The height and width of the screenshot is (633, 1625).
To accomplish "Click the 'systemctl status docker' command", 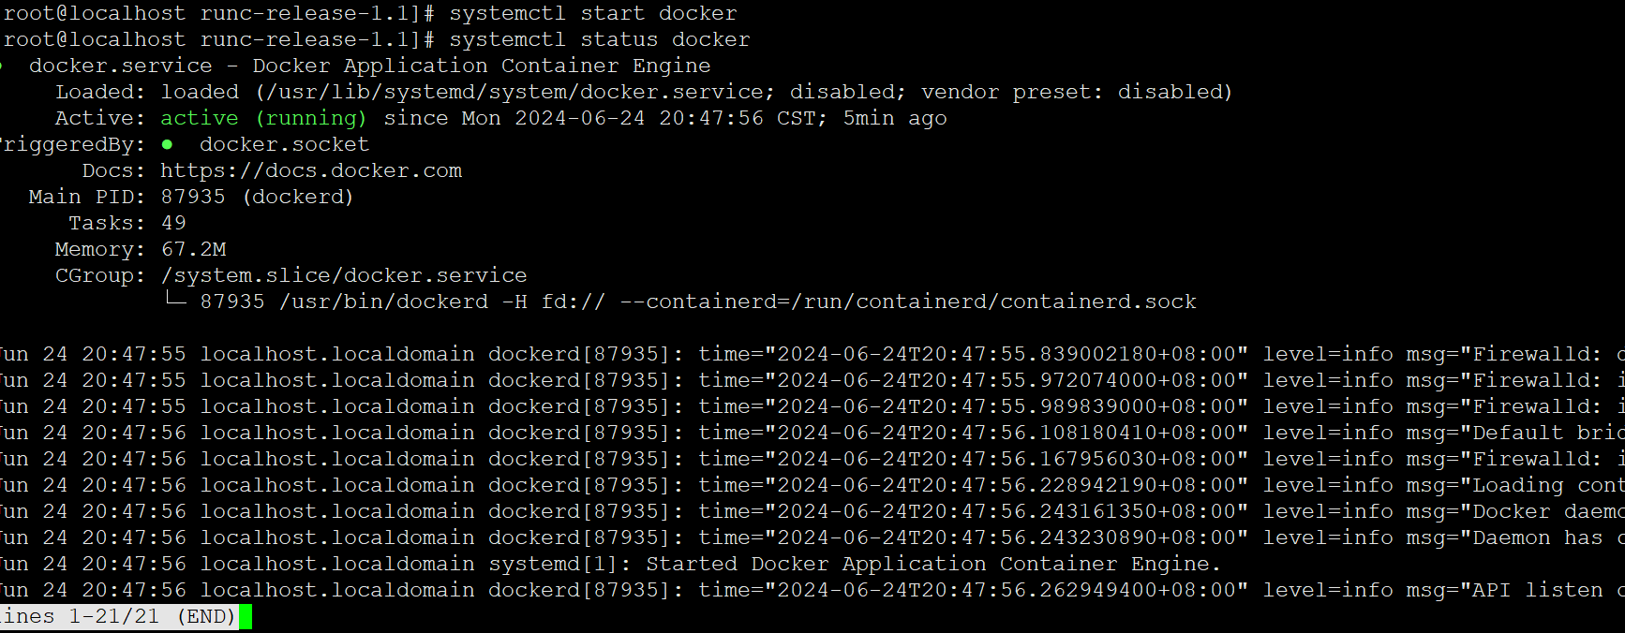I will coord(600,40).
